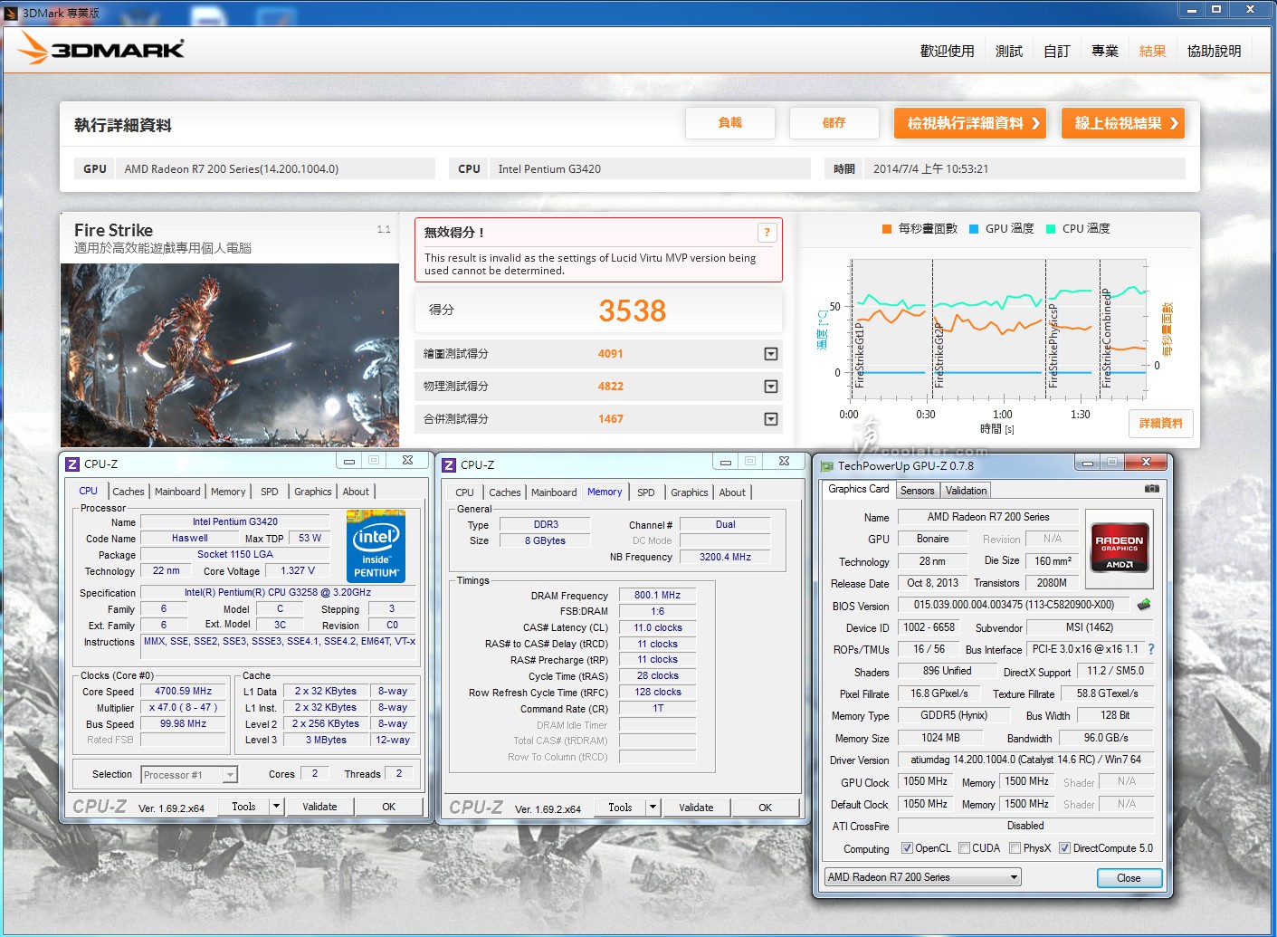
Task: Open Mainboard tab in left CPU-Z window
Action: pyautogui.click(x=177, y=492)
